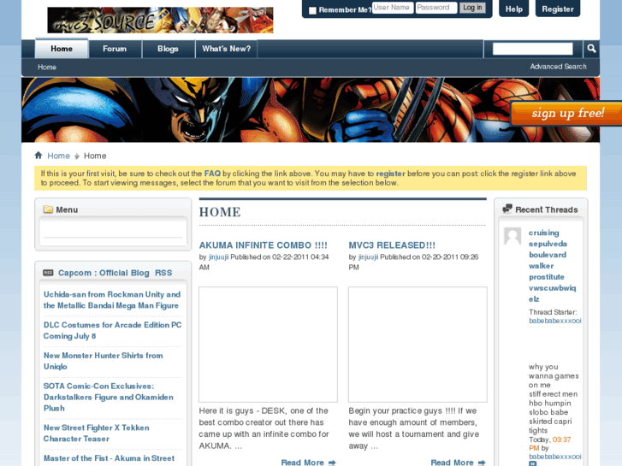Viewport: 622px width, 466px height.
Task: Click the 03:37 PM timestamp text
Action: tap(550, 444)
